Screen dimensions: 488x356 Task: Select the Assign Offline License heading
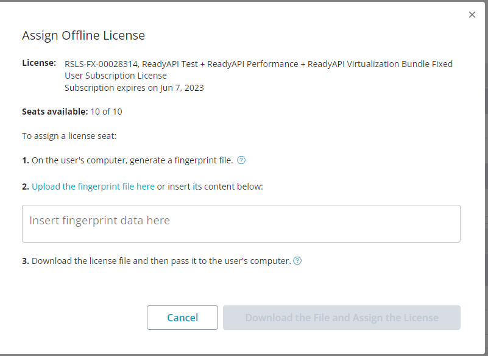(83, 35)
